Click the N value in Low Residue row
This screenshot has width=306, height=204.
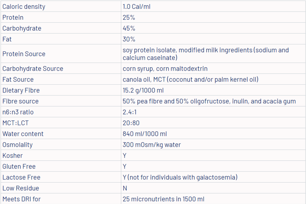point(125,188)
